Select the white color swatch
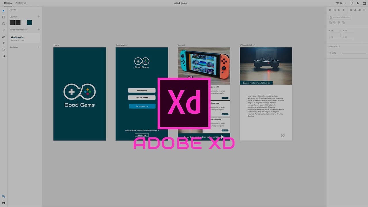 (24, 22)
